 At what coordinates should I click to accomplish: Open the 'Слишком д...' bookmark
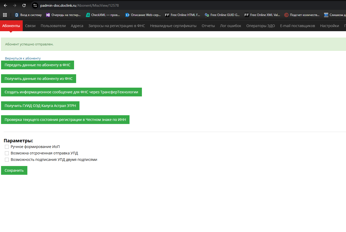click(335, 15)
